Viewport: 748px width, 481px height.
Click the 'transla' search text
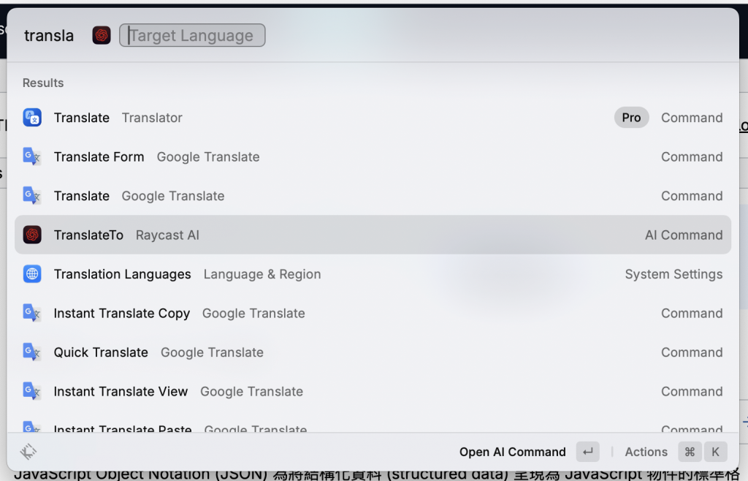coord(49,35)
